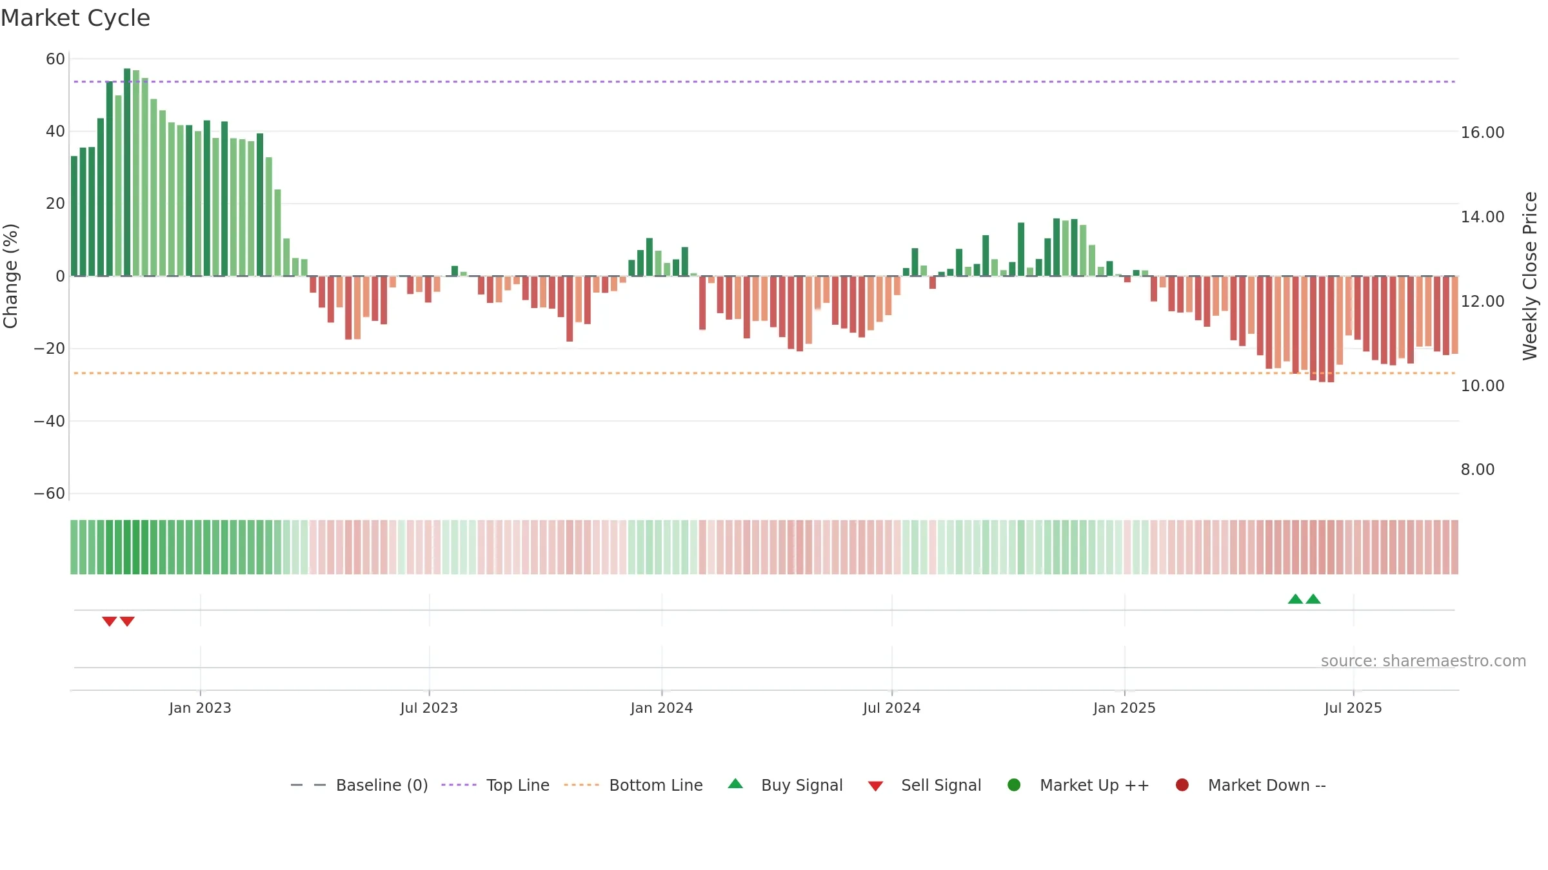Click the first green buy signal marker
Image resolution: width=1548 pixels, height=870 pixels.
point(1295,599)
